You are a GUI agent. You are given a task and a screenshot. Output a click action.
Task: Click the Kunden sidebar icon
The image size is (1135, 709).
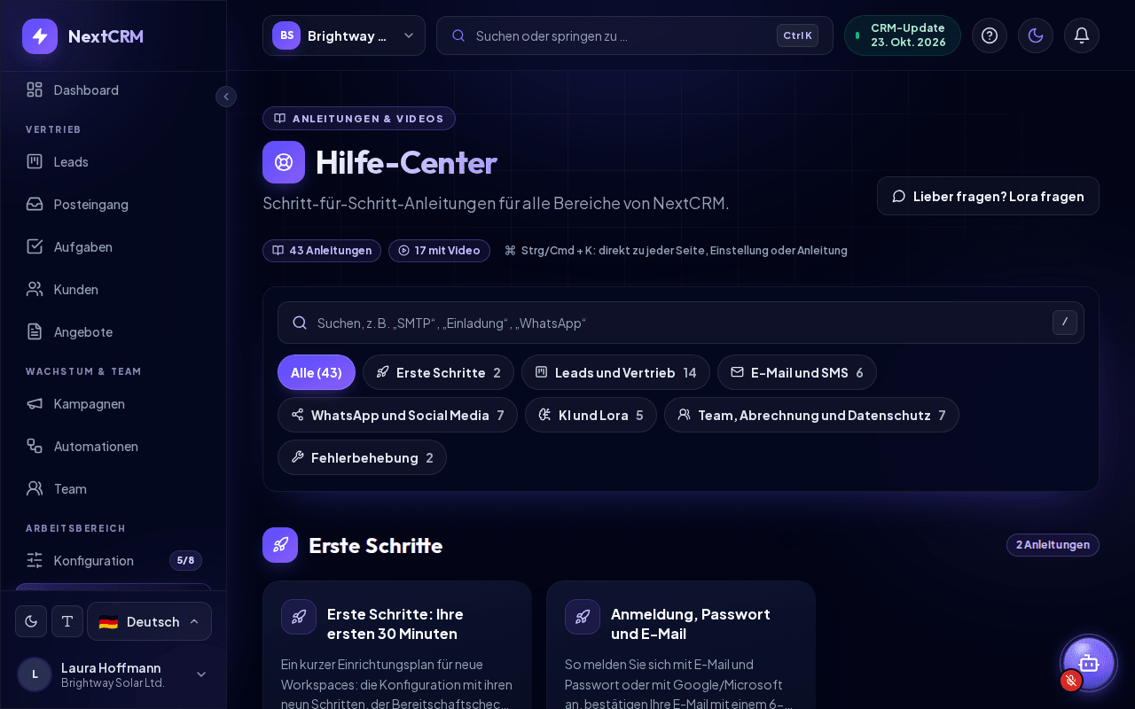pos(35,289)
